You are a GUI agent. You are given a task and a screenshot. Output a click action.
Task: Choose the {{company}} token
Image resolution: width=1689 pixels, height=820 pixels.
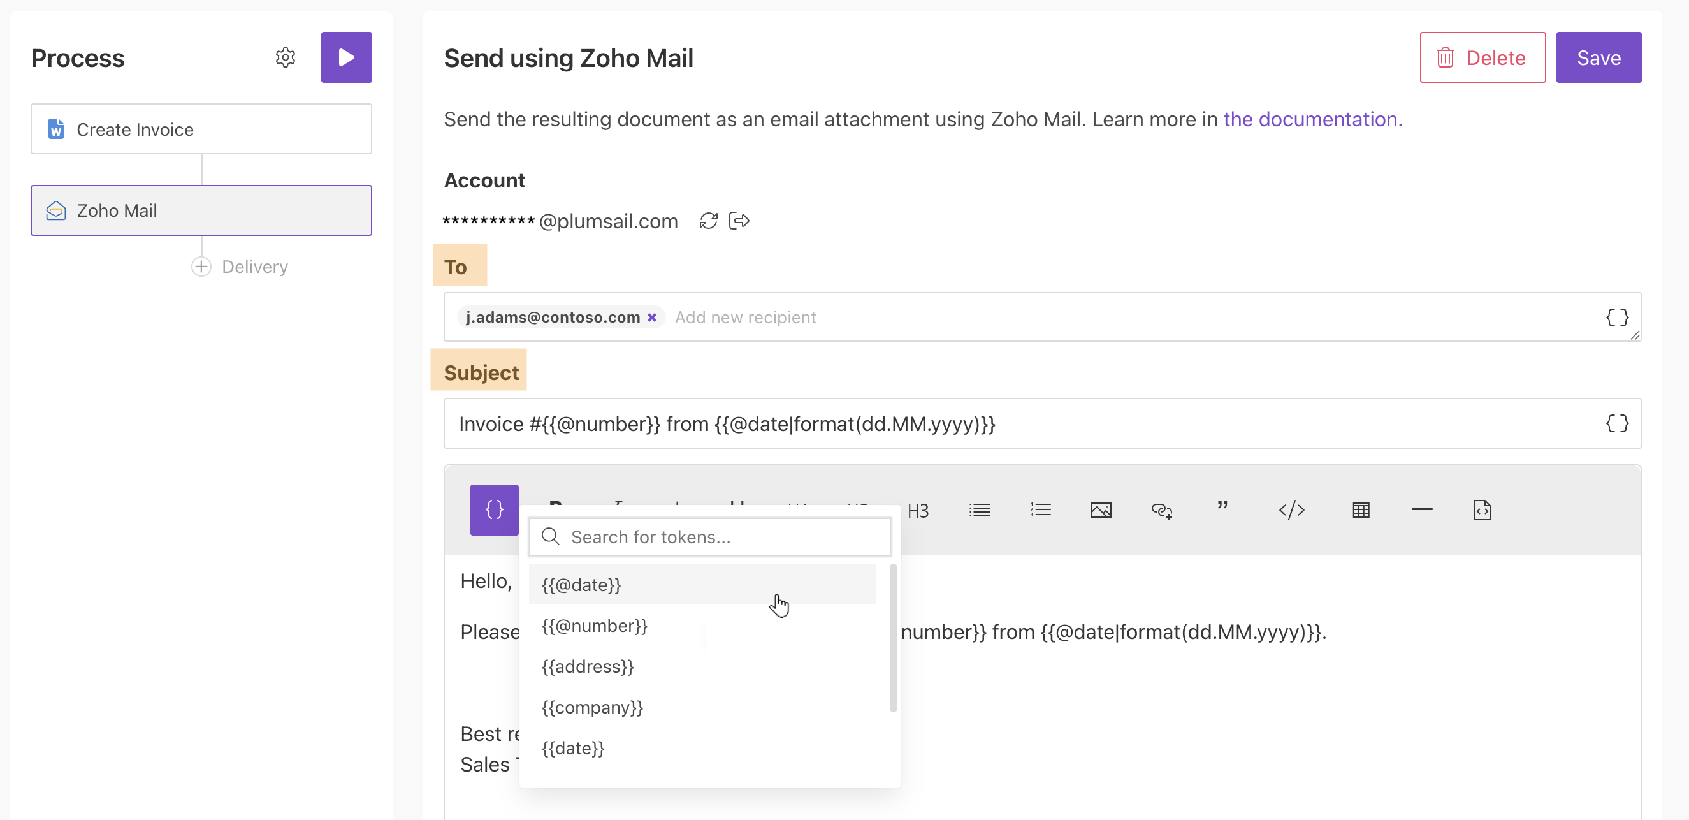tap(702, 707)
